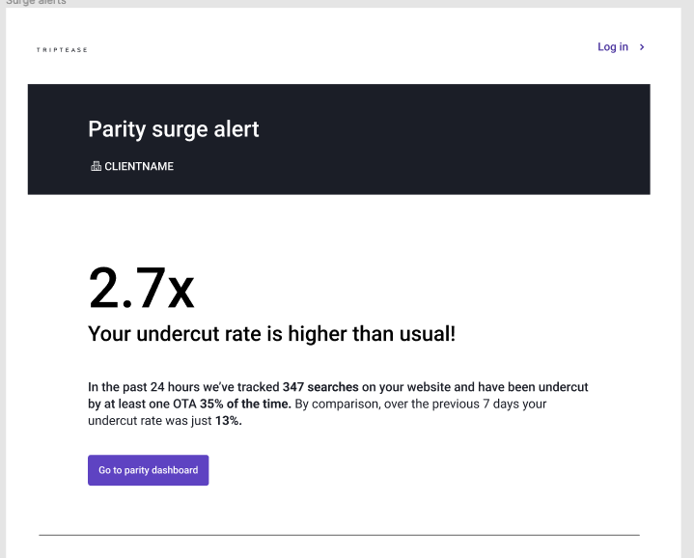Select the CLIENTNAME label in the banner
This screenshot has height=558, width=694.
pos(139,166)
